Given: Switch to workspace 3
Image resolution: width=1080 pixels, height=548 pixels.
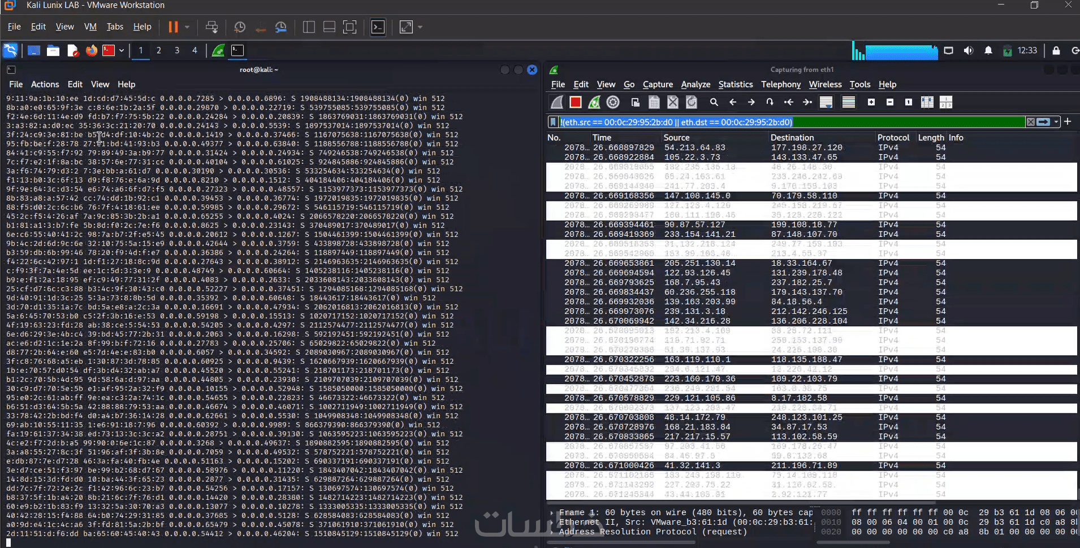Looking at the screenshot, I should click(177, 50).
